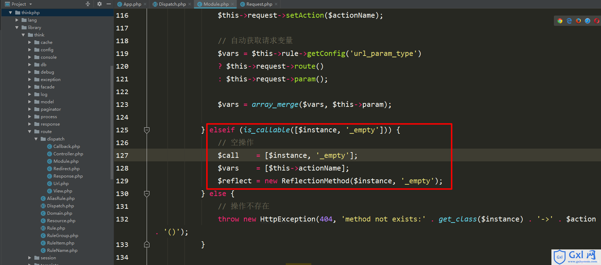Click the Project panel vertical scrollbar

pyautogui.click(x=112, y=122)
